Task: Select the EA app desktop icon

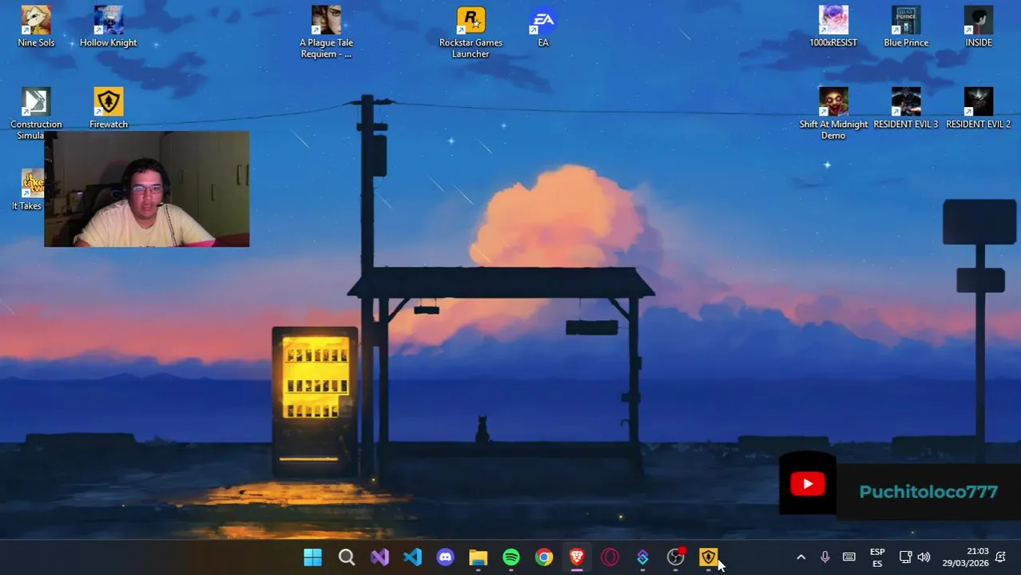Action: (543, 27)
